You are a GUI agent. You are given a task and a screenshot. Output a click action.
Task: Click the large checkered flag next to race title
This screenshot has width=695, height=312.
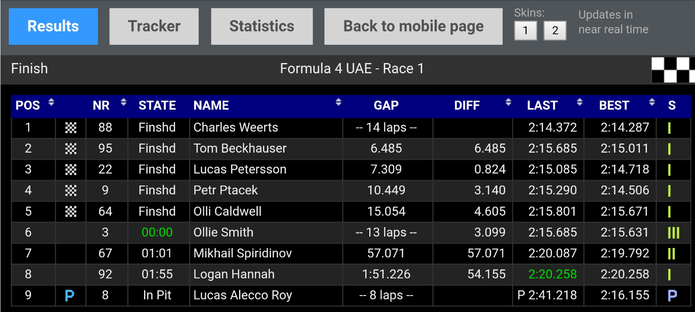(673, 70)
